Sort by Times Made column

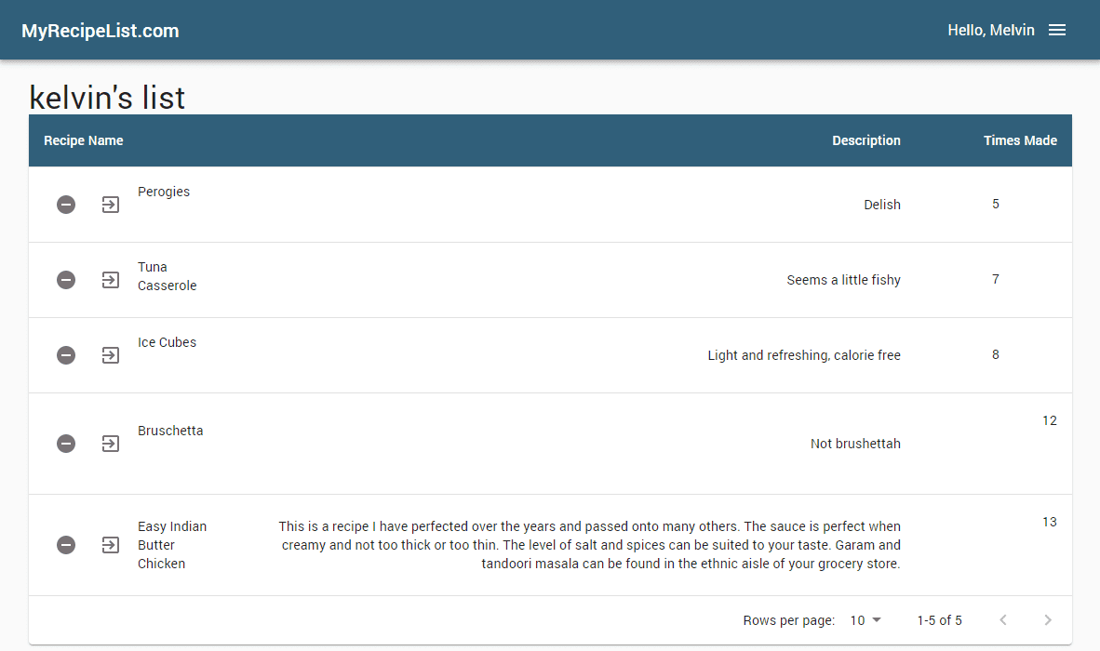coord(1020,140)
